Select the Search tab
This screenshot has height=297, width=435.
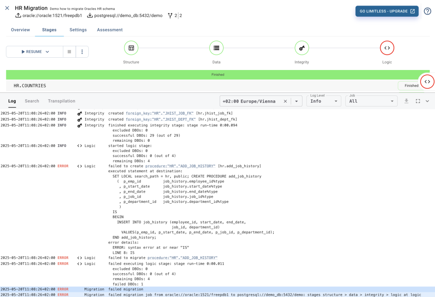tap(32, 101)
